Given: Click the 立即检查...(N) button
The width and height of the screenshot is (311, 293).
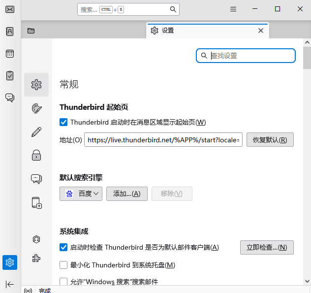Looking at the screenshot, I should pos(267,247).
